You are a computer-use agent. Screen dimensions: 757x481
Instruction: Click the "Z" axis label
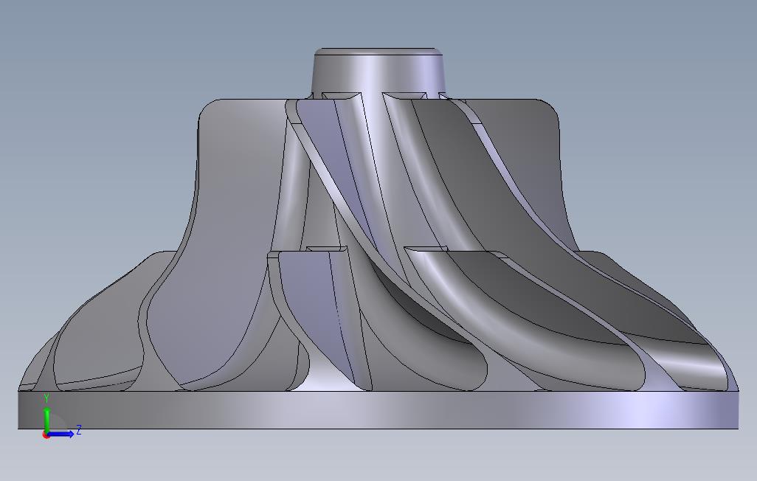click(79, 430)
